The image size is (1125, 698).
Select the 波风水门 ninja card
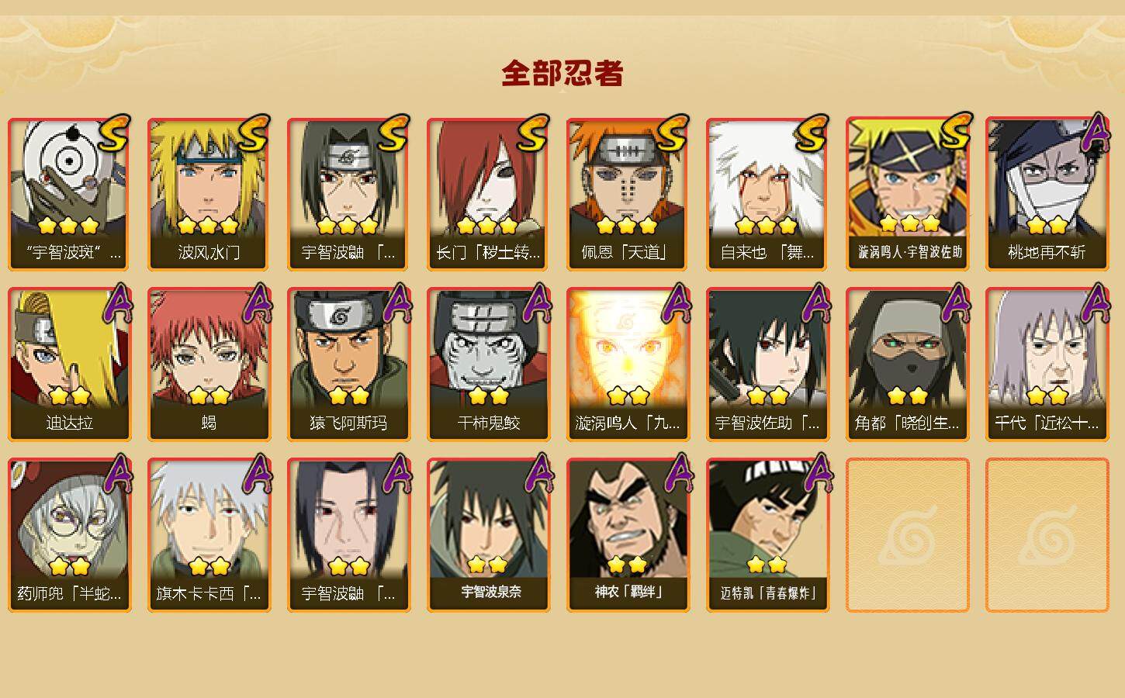[x=209, y=194]
